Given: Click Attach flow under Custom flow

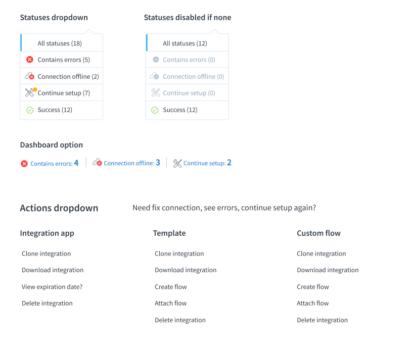Looking at the screenshot, I should tap(313, 304).
